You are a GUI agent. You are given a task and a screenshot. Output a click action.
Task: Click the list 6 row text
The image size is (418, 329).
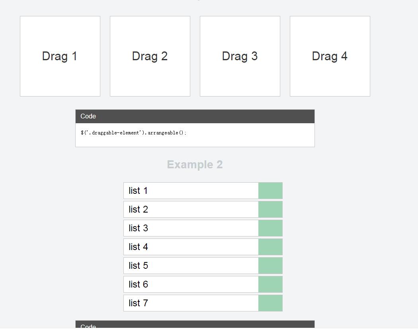(138, 284)
